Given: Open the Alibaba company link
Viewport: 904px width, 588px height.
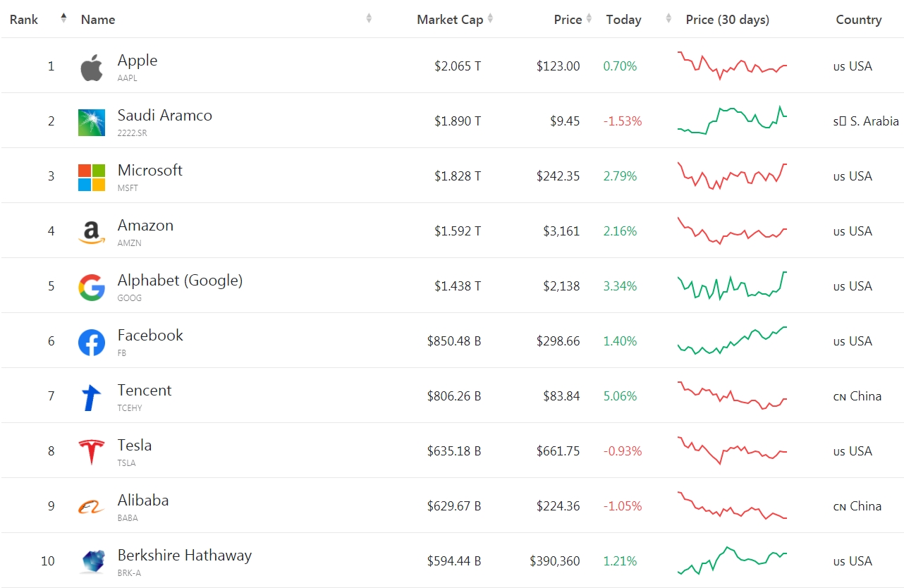Looking at the screenshot, I should point(143,501).
